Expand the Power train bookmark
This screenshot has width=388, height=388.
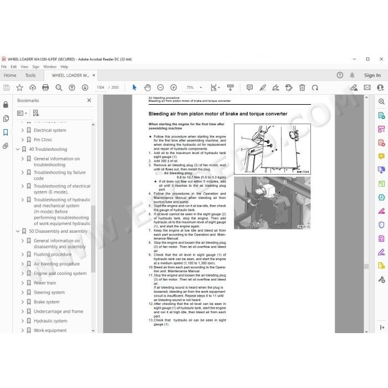click(x=23, y=283)
